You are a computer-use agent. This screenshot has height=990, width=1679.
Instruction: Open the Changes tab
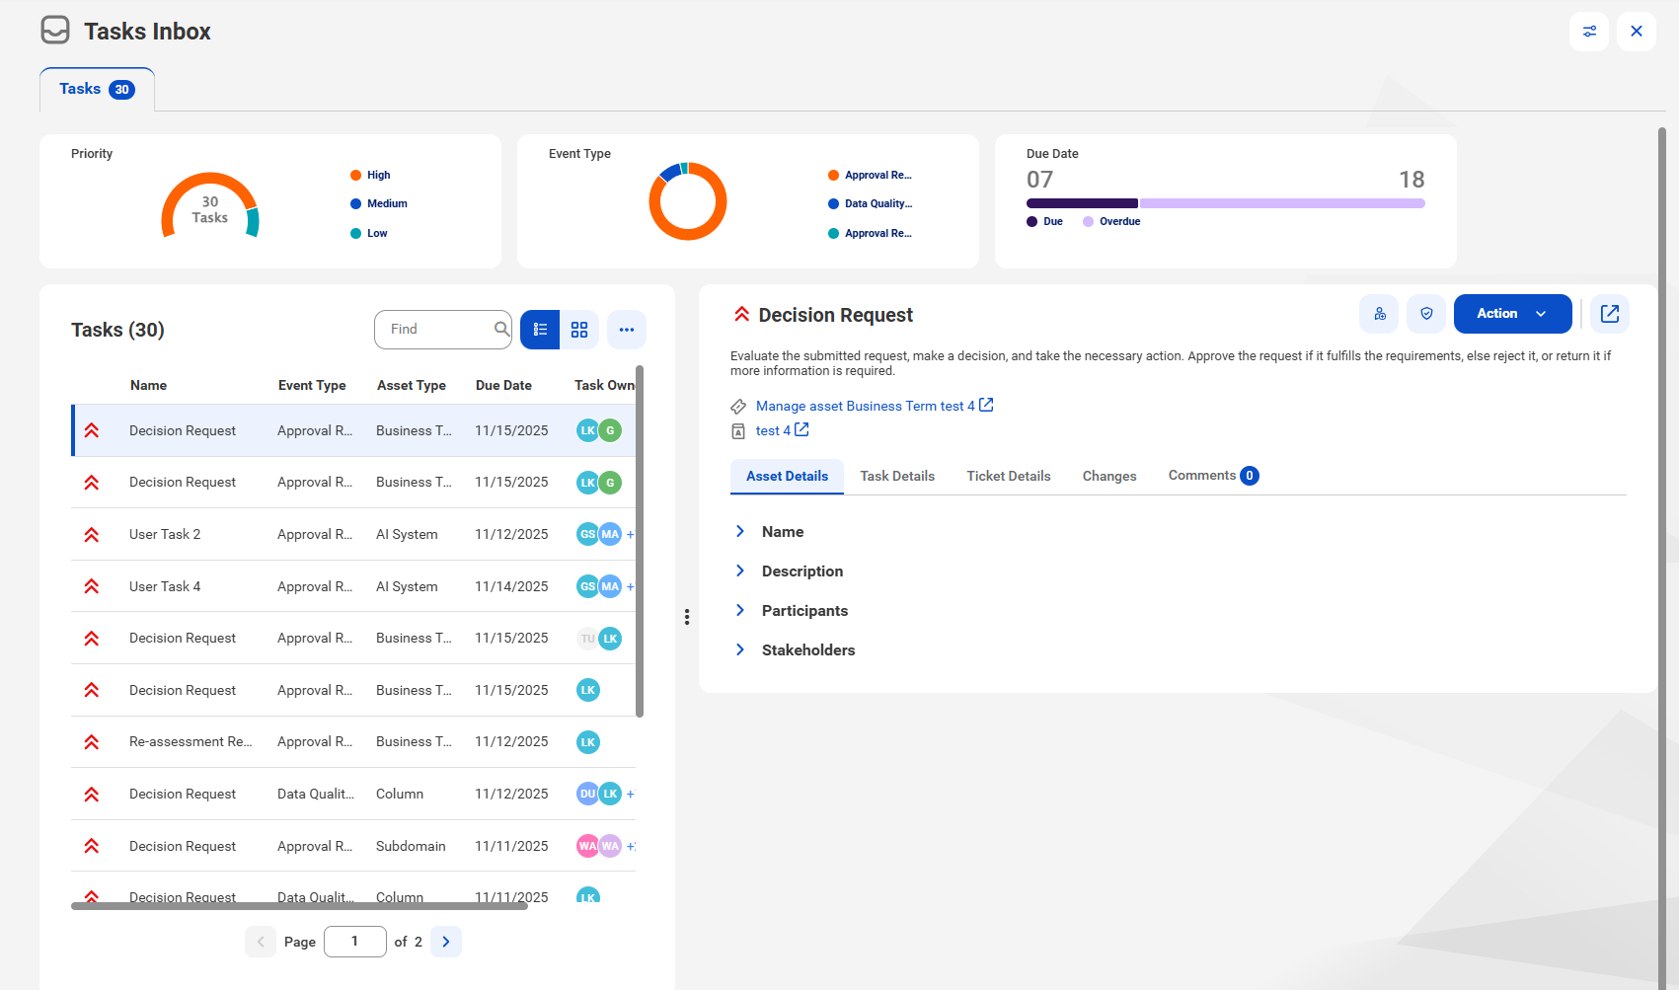[1109, 476]
